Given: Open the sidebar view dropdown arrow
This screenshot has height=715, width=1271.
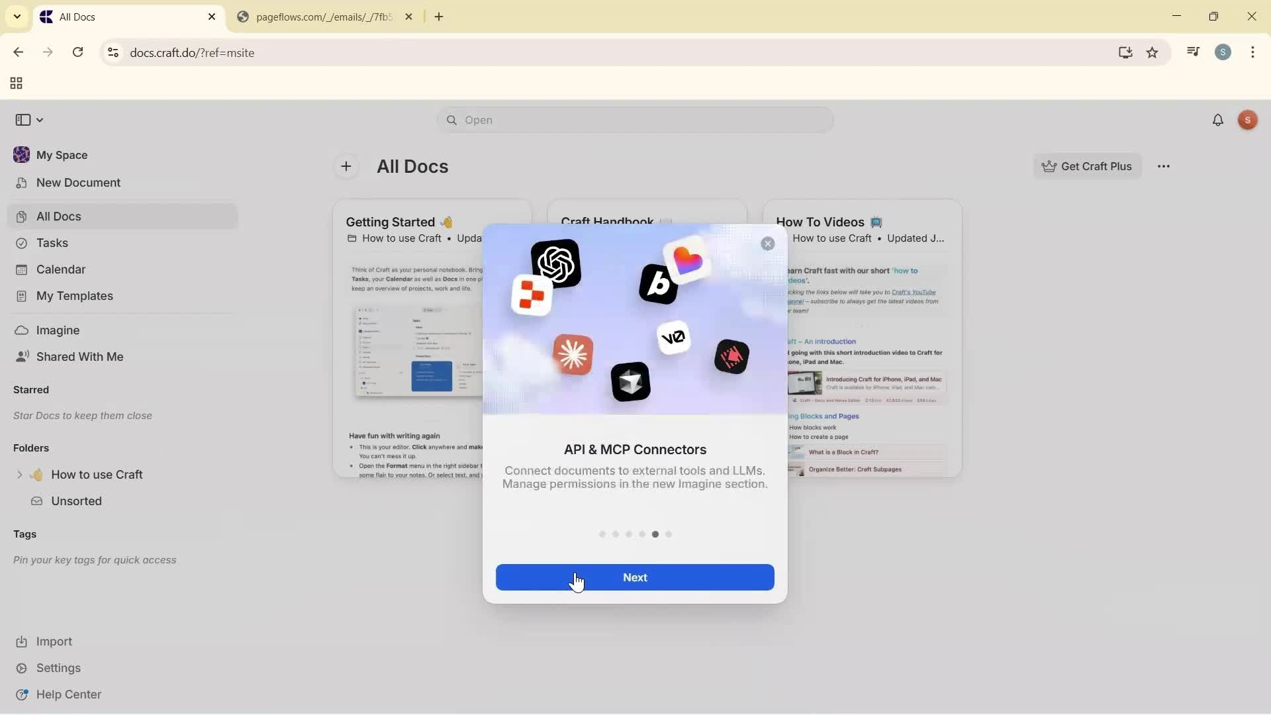Looking at the screenshot, I should (x=40, y=120).
